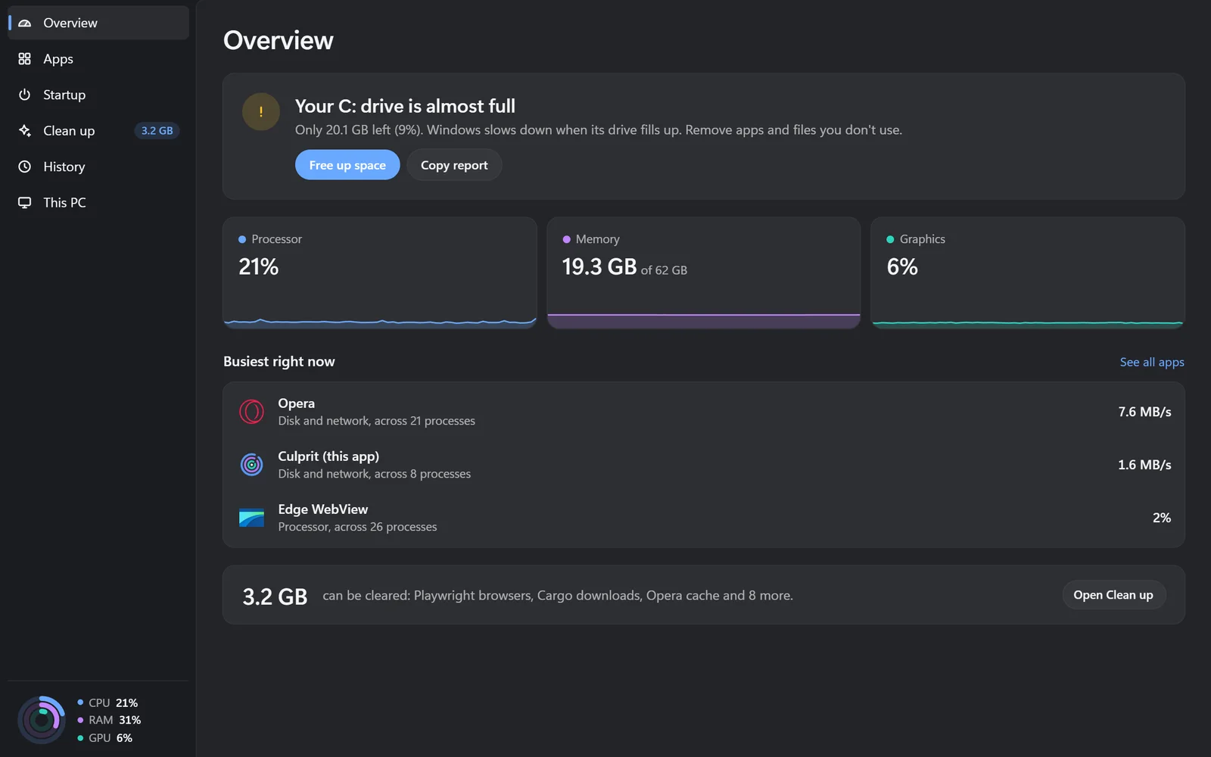Select the Edge WebView row
Screen dimensions: 1211x757
(x=704, y=518)
